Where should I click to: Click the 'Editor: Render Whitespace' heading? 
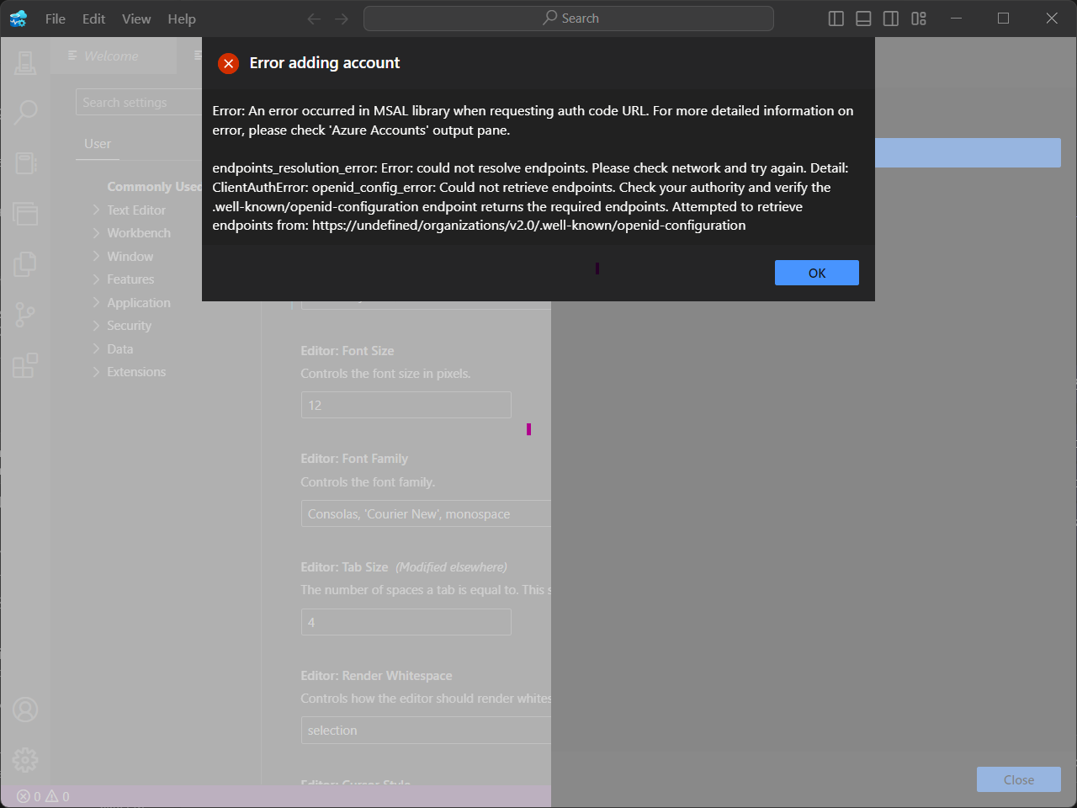coord(376,676)
